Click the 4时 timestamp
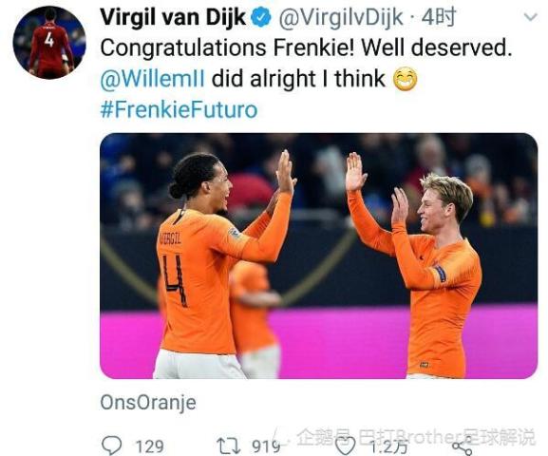Screen dimensions: 548x456 pos(438,17)
